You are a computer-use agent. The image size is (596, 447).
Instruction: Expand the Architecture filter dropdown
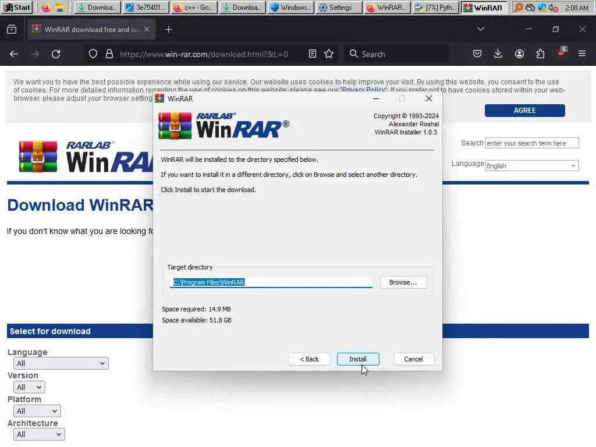click(39, 434)
